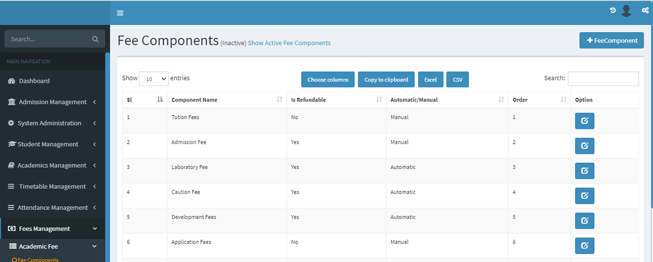Export the table using Excel button
The height and width of the screenshot is (262, 653).
(430, 80)
